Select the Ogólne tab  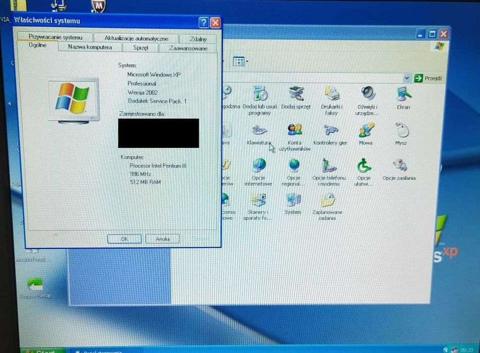[x=37, y=45]
